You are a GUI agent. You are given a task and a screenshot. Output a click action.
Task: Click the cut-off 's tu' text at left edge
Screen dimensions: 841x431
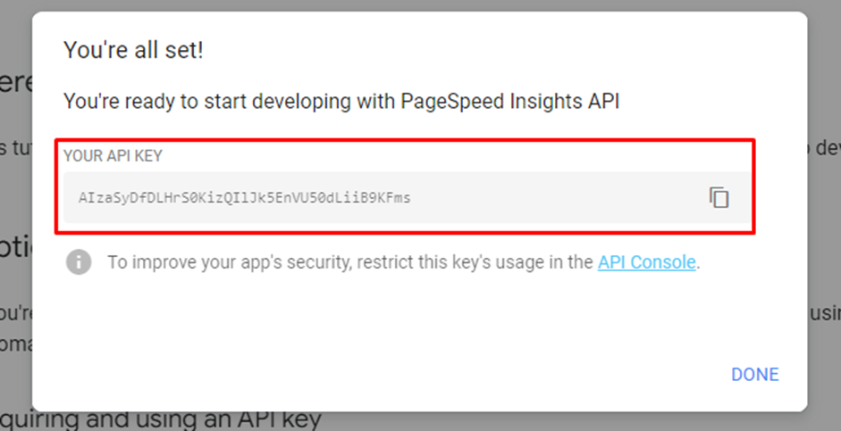pos(16,148)
